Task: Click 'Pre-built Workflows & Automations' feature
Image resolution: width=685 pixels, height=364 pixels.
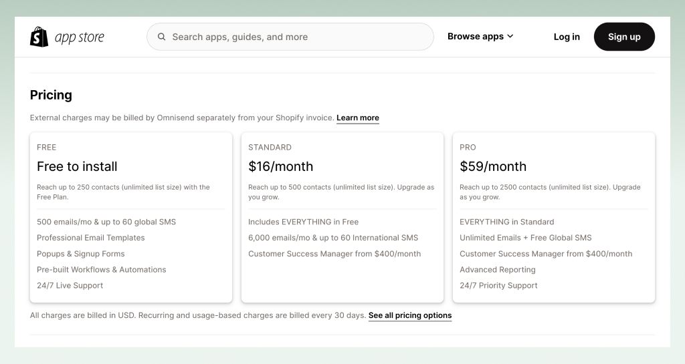Action: 102,269
